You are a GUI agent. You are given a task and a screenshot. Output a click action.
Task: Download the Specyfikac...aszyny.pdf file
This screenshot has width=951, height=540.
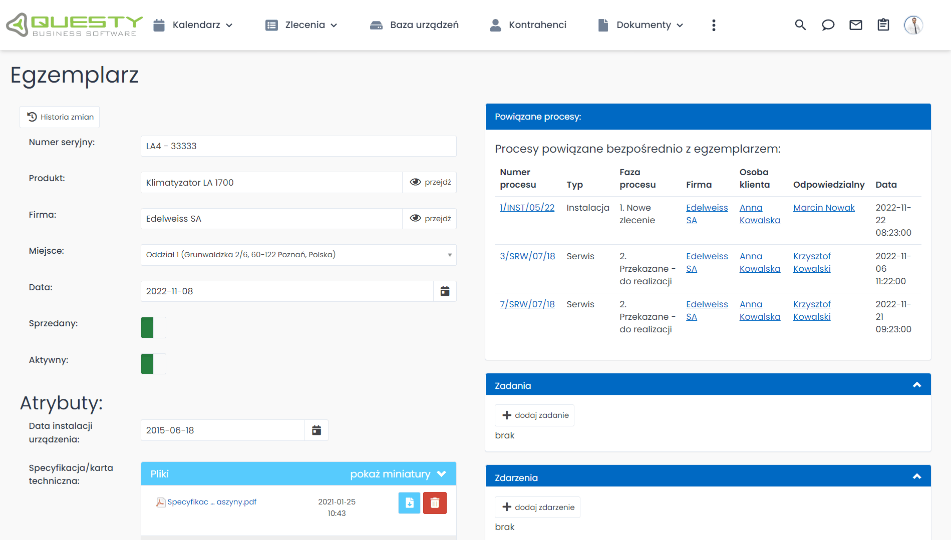coord(409,503)
